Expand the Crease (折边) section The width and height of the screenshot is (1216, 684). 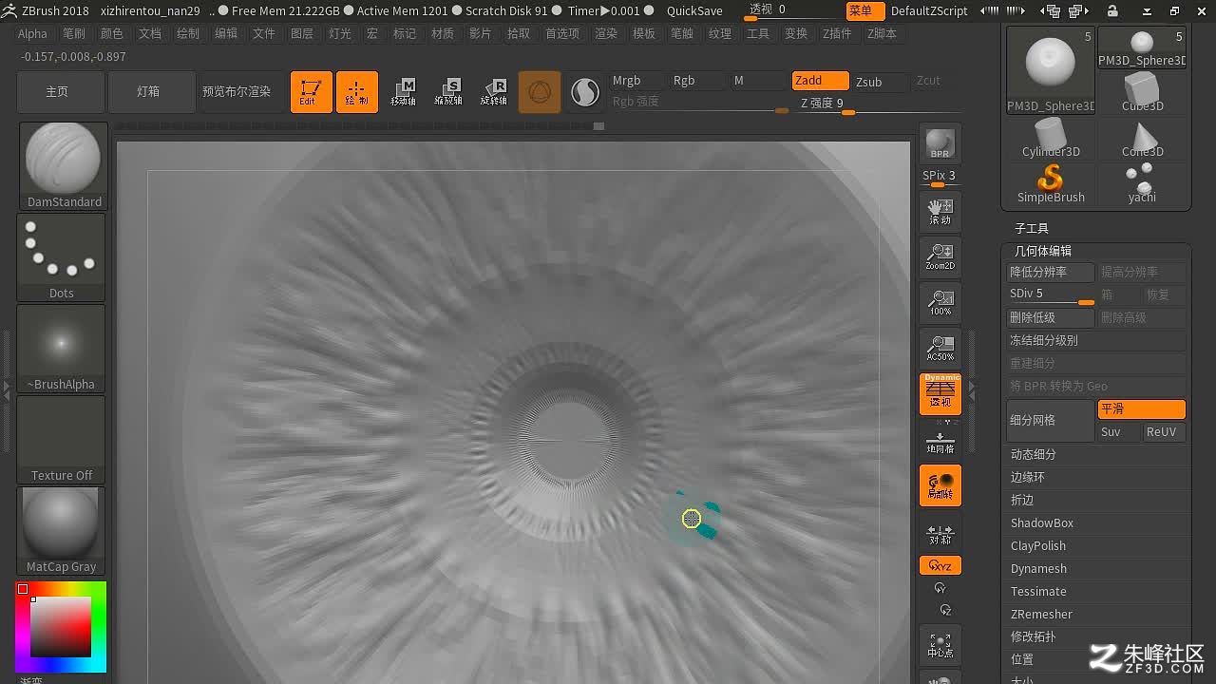(x=1022, y=501)
